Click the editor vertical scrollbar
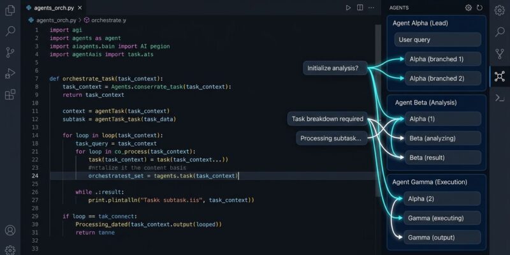Viewport: 510px width, 255px height. tap(378, 110)
